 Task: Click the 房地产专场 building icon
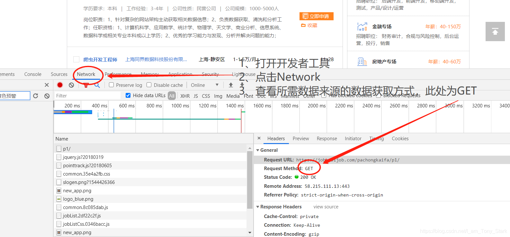coord(362,61)
